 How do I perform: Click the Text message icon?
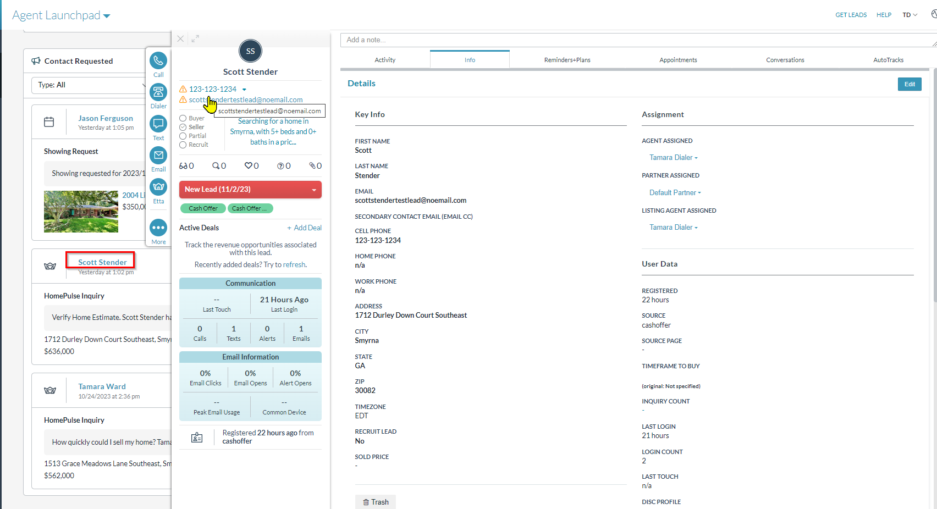(x=158, y=124)
